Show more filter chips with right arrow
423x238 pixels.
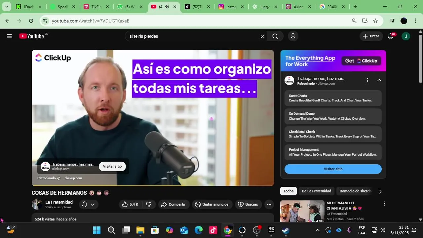(x=380, y=191)
